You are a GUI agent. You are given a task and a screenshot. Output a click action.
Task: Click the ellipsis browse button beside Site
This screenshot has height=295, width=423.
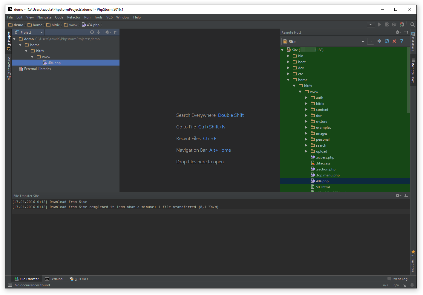pyautogui.click(x=370, y=41)
